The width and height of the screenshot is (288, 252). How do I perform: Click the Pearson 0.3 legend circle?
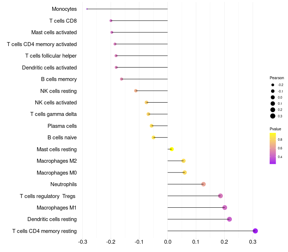pyautogui.click(x=273, y=116)
